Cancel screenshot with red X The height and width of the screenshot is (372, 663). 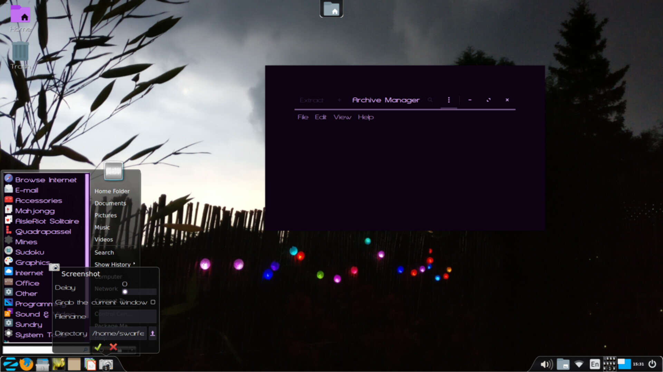(x=113, y=347)
